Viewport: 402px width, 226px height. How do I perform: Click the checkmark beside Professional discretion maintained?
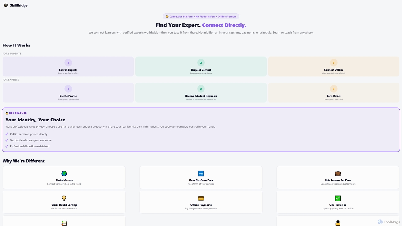(x=7, y=146)
